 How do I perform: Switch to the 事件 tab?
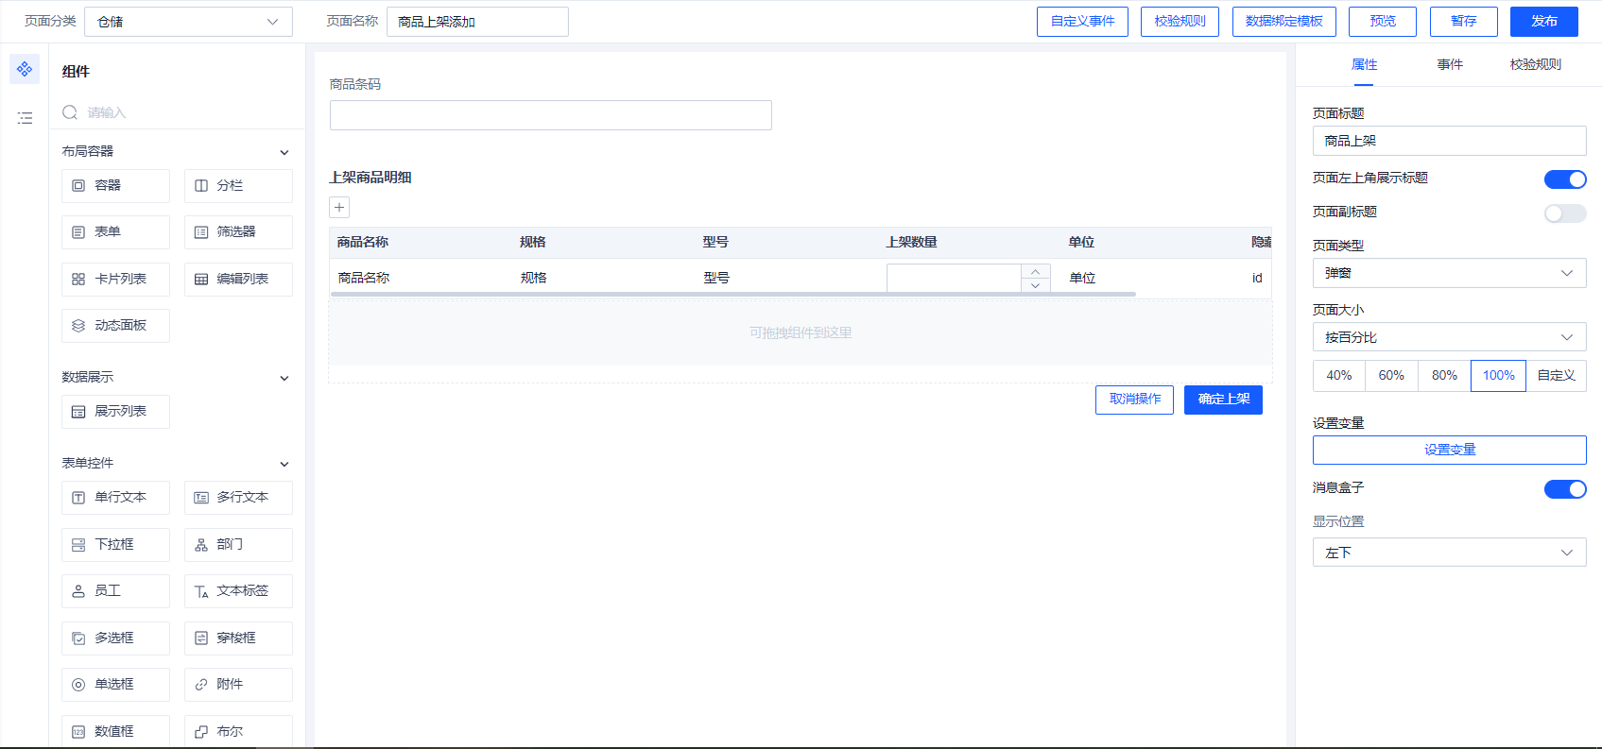[1450, 64]
